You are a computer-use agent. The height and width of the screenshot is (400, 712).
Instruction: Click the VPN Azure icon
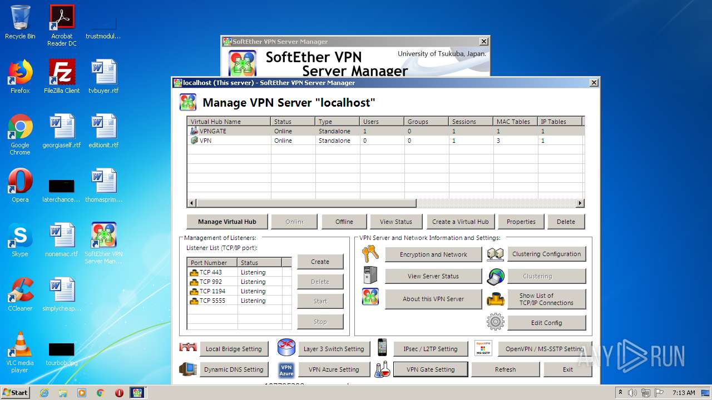pos(286,369)
